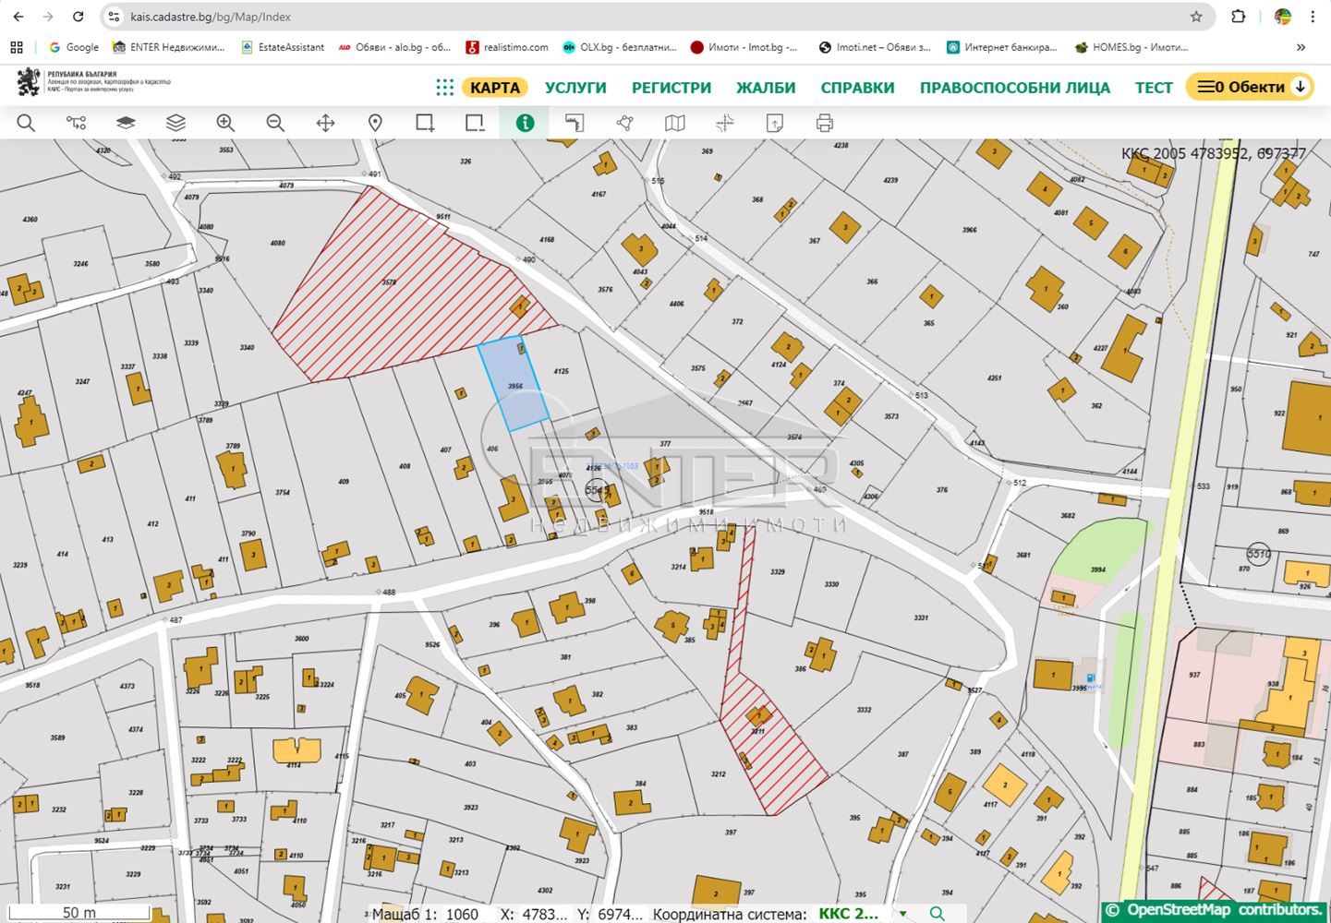Click the measure ruler tool icon

(575, 123)
